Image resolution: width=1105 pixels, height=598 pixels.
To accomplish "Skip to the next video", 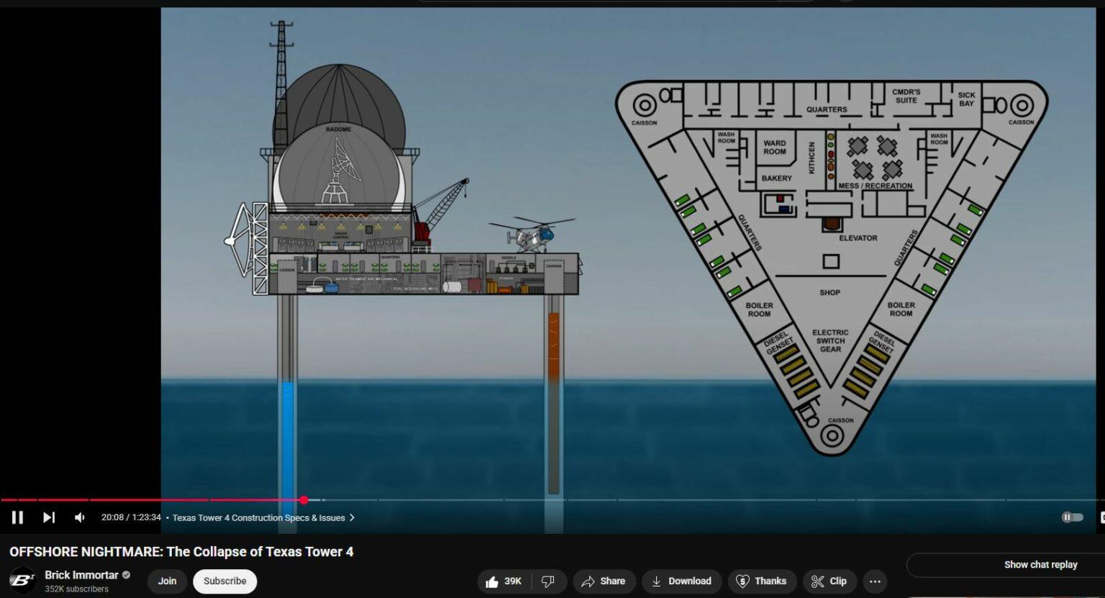I will 49,517.
